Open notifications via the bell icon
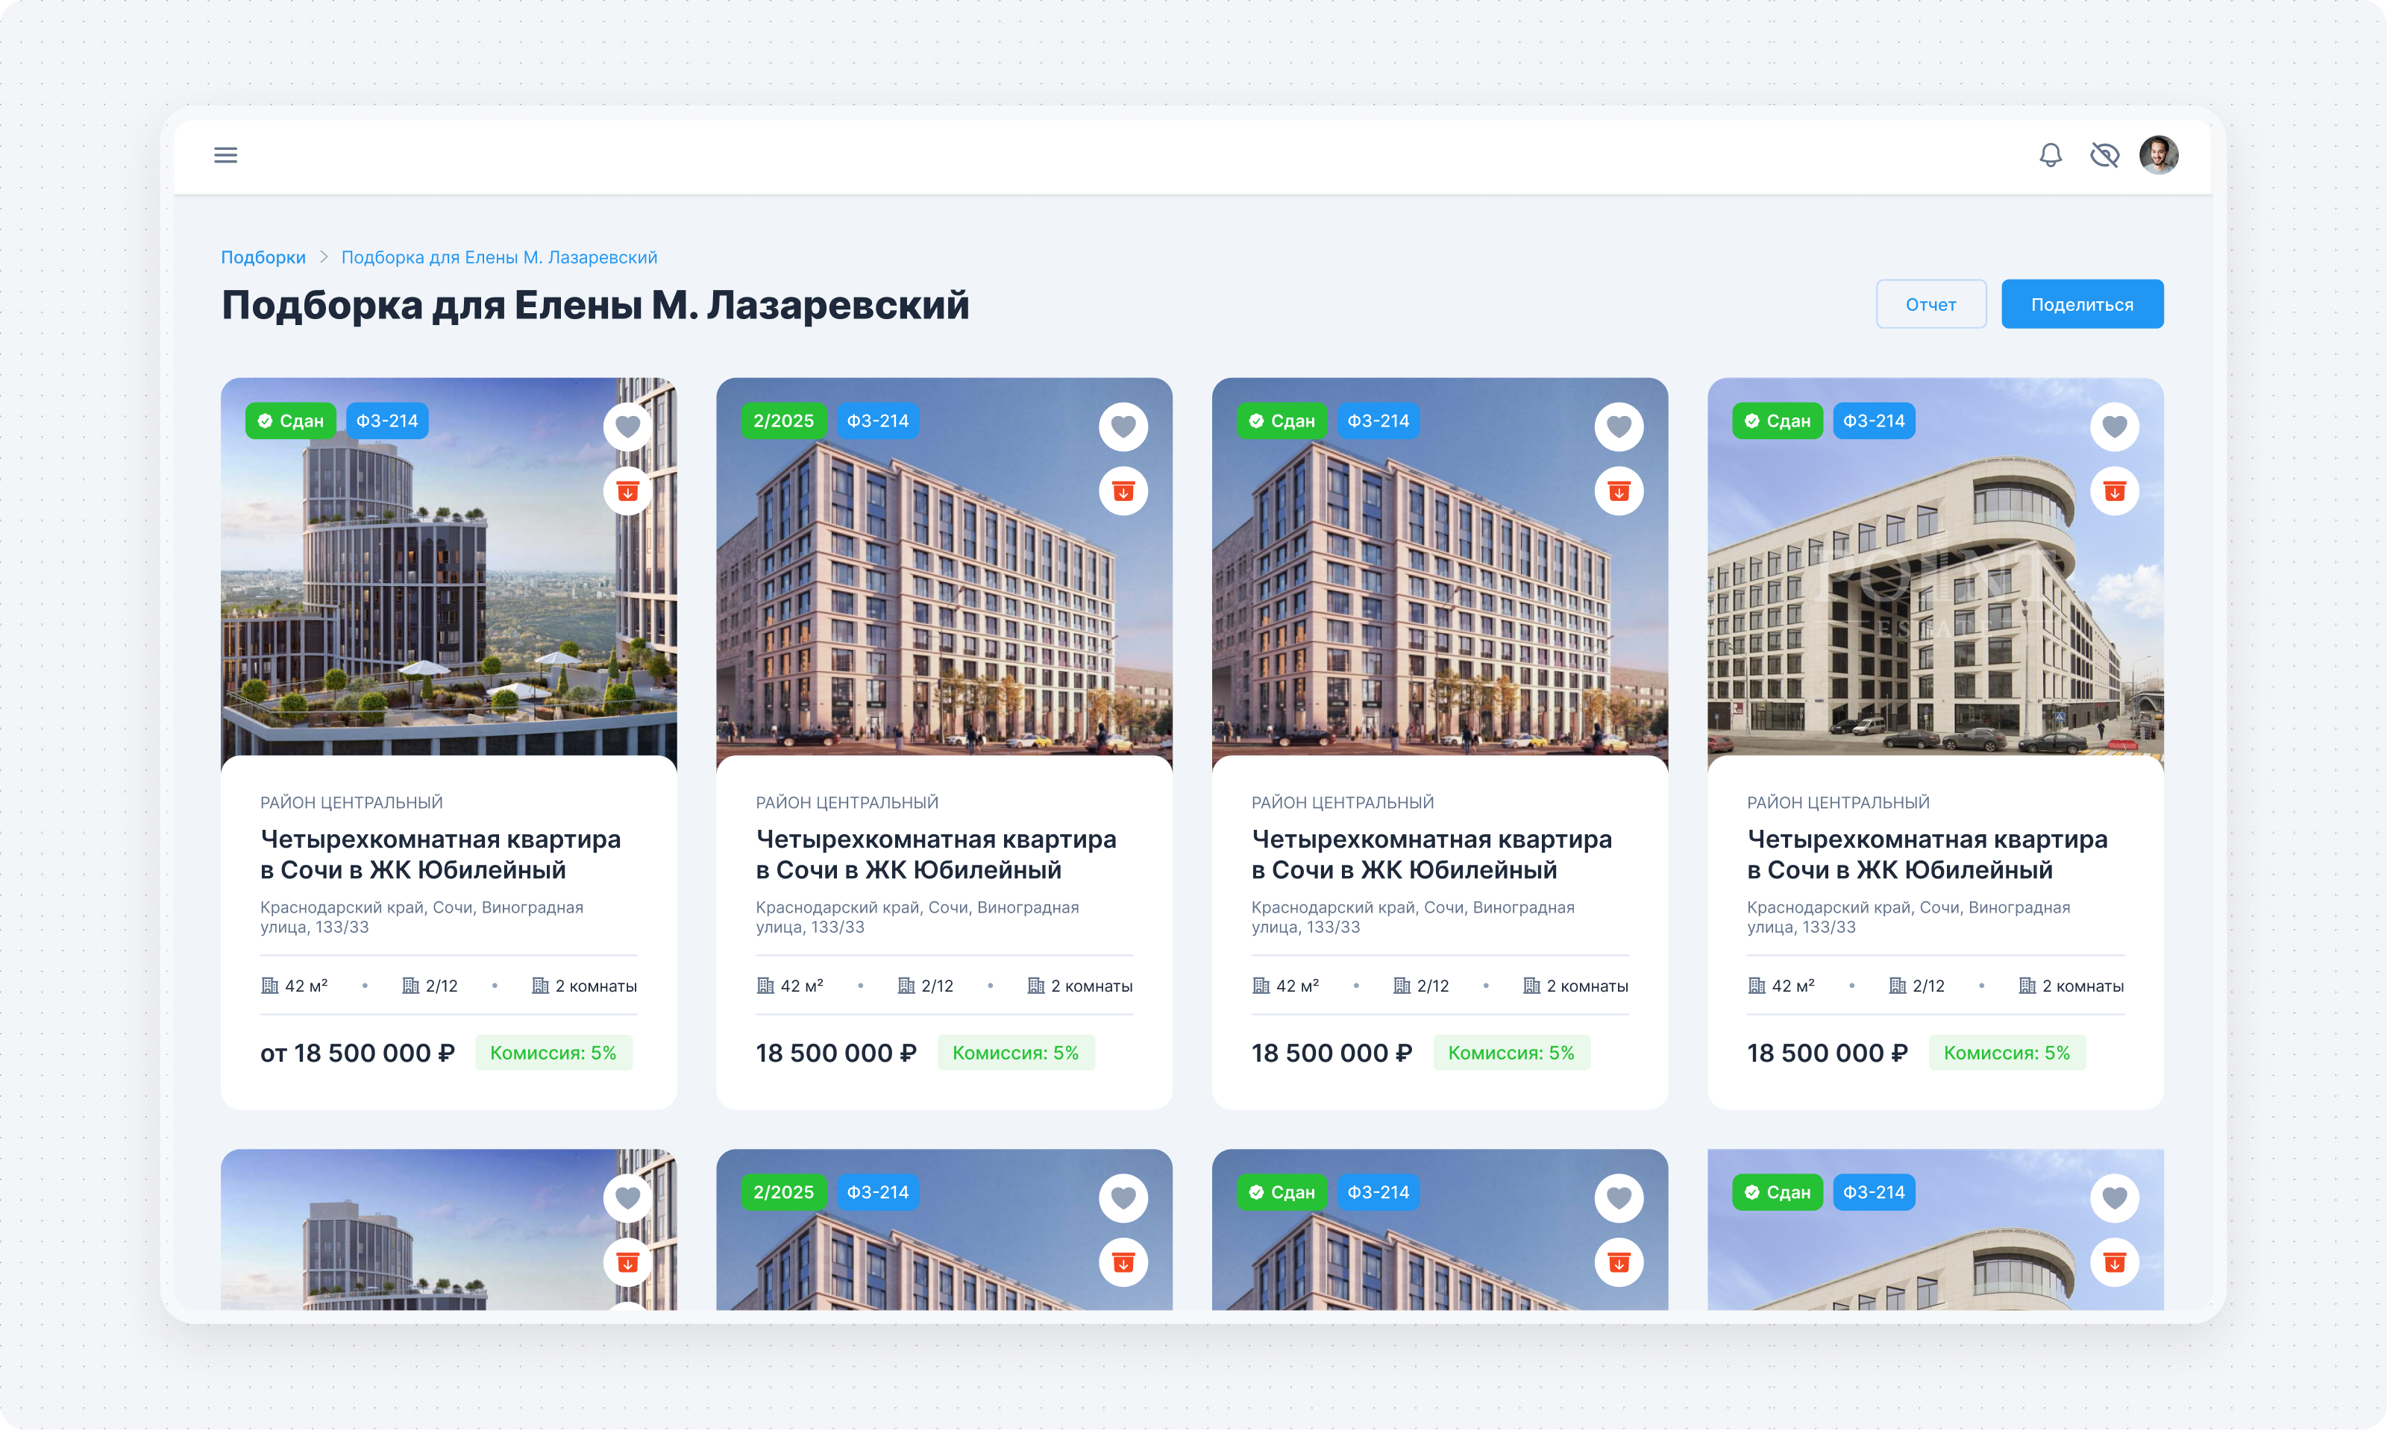The image size is (2387, 1430). pyautogui.click(x=2050, y=154)
